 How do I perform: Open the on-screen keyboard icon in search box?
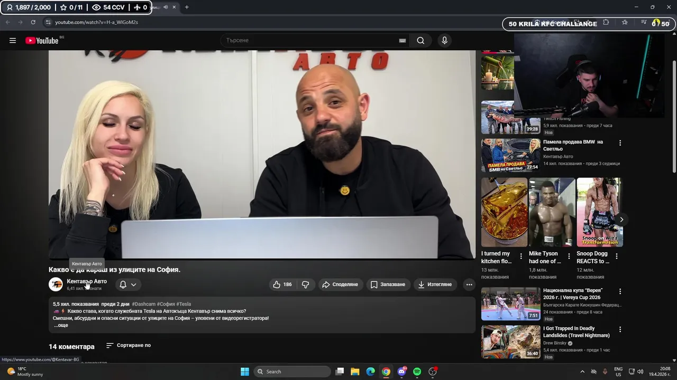click(402, 41)
